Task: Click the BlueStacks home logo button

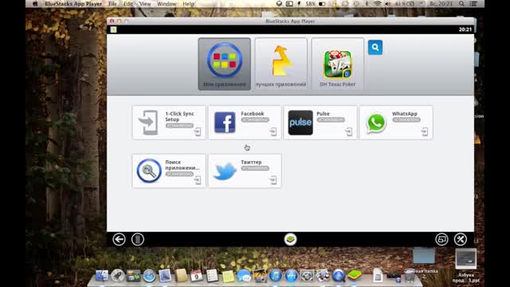Action: (x=290, y=239)
